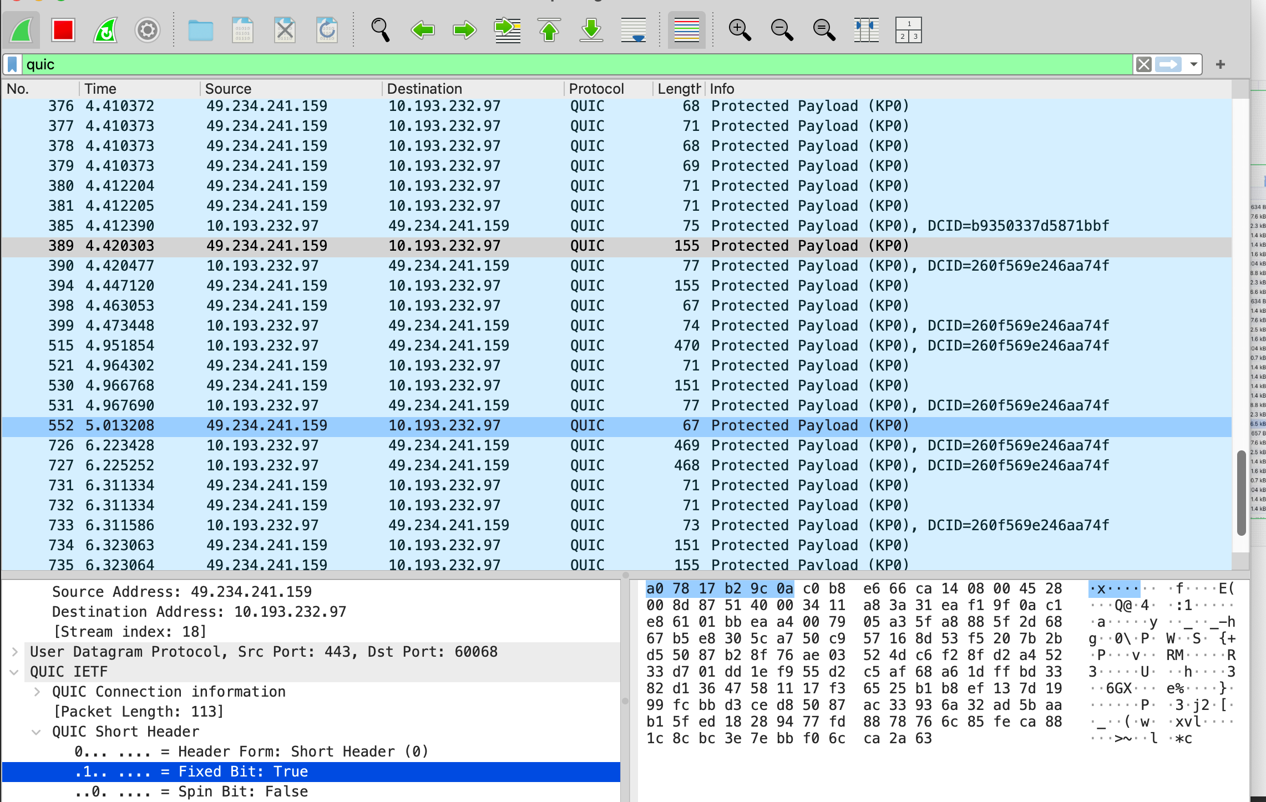This screenshot has width=1266, height=802.
Task: Clear the quic display filter
Action: coord(1143,64)
